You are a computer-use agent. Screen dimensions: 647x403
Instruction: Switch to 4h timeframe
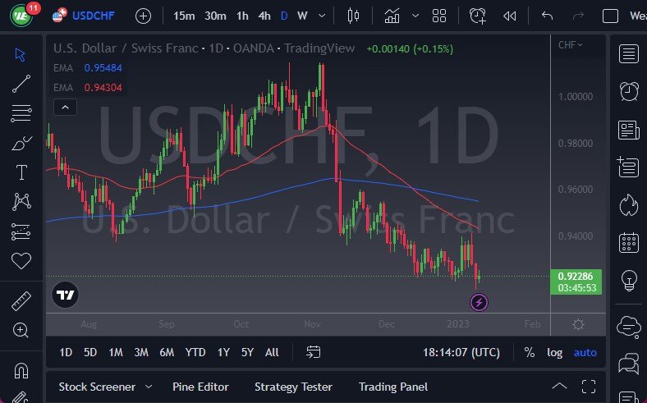(x=264, y=16)
